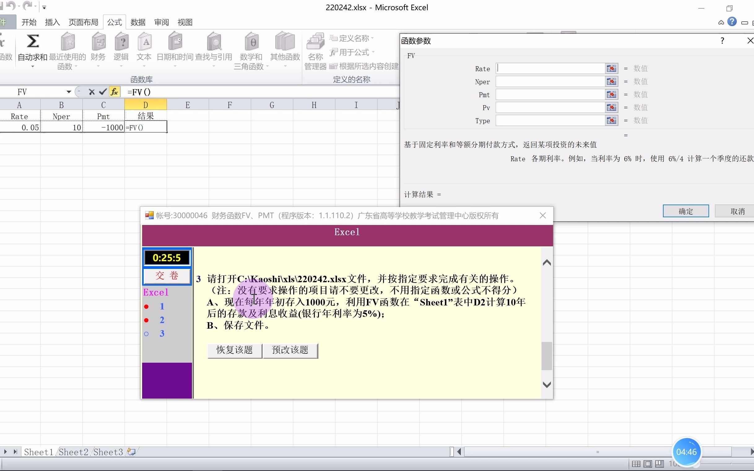Screen dimensions: 754x471
Task: Open help in function arguments dialog
Action: click(x=722, y=41)
